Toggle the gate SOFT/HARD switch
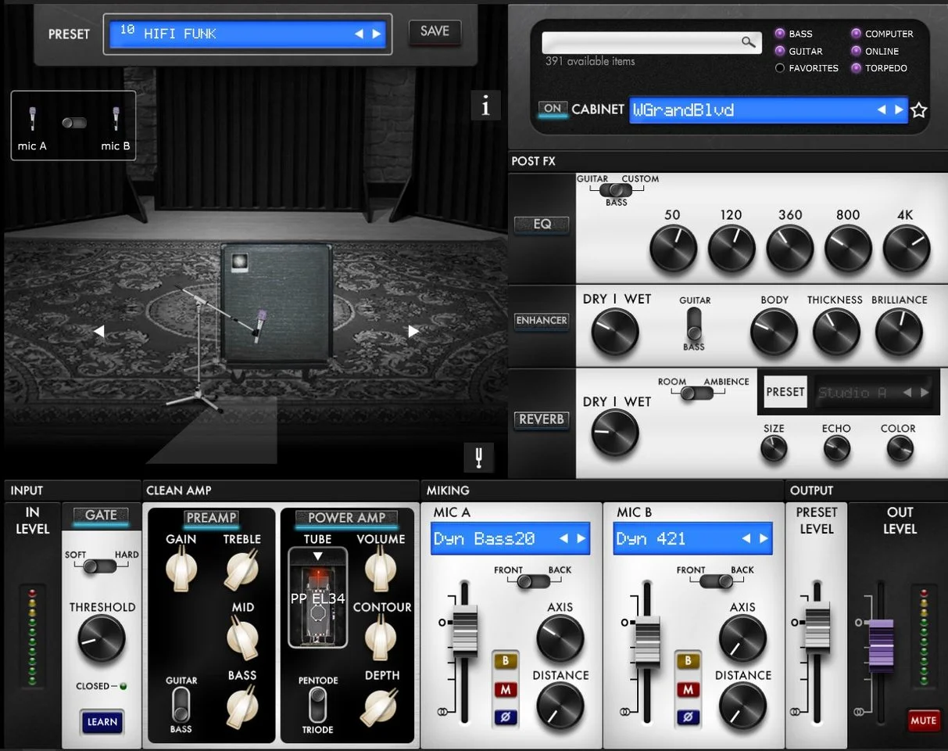The image size is (948, 751). (102, 566)
